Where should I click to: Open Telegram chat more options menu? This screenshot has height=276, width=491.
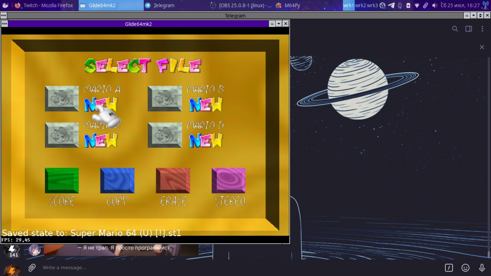coord(482,29)
